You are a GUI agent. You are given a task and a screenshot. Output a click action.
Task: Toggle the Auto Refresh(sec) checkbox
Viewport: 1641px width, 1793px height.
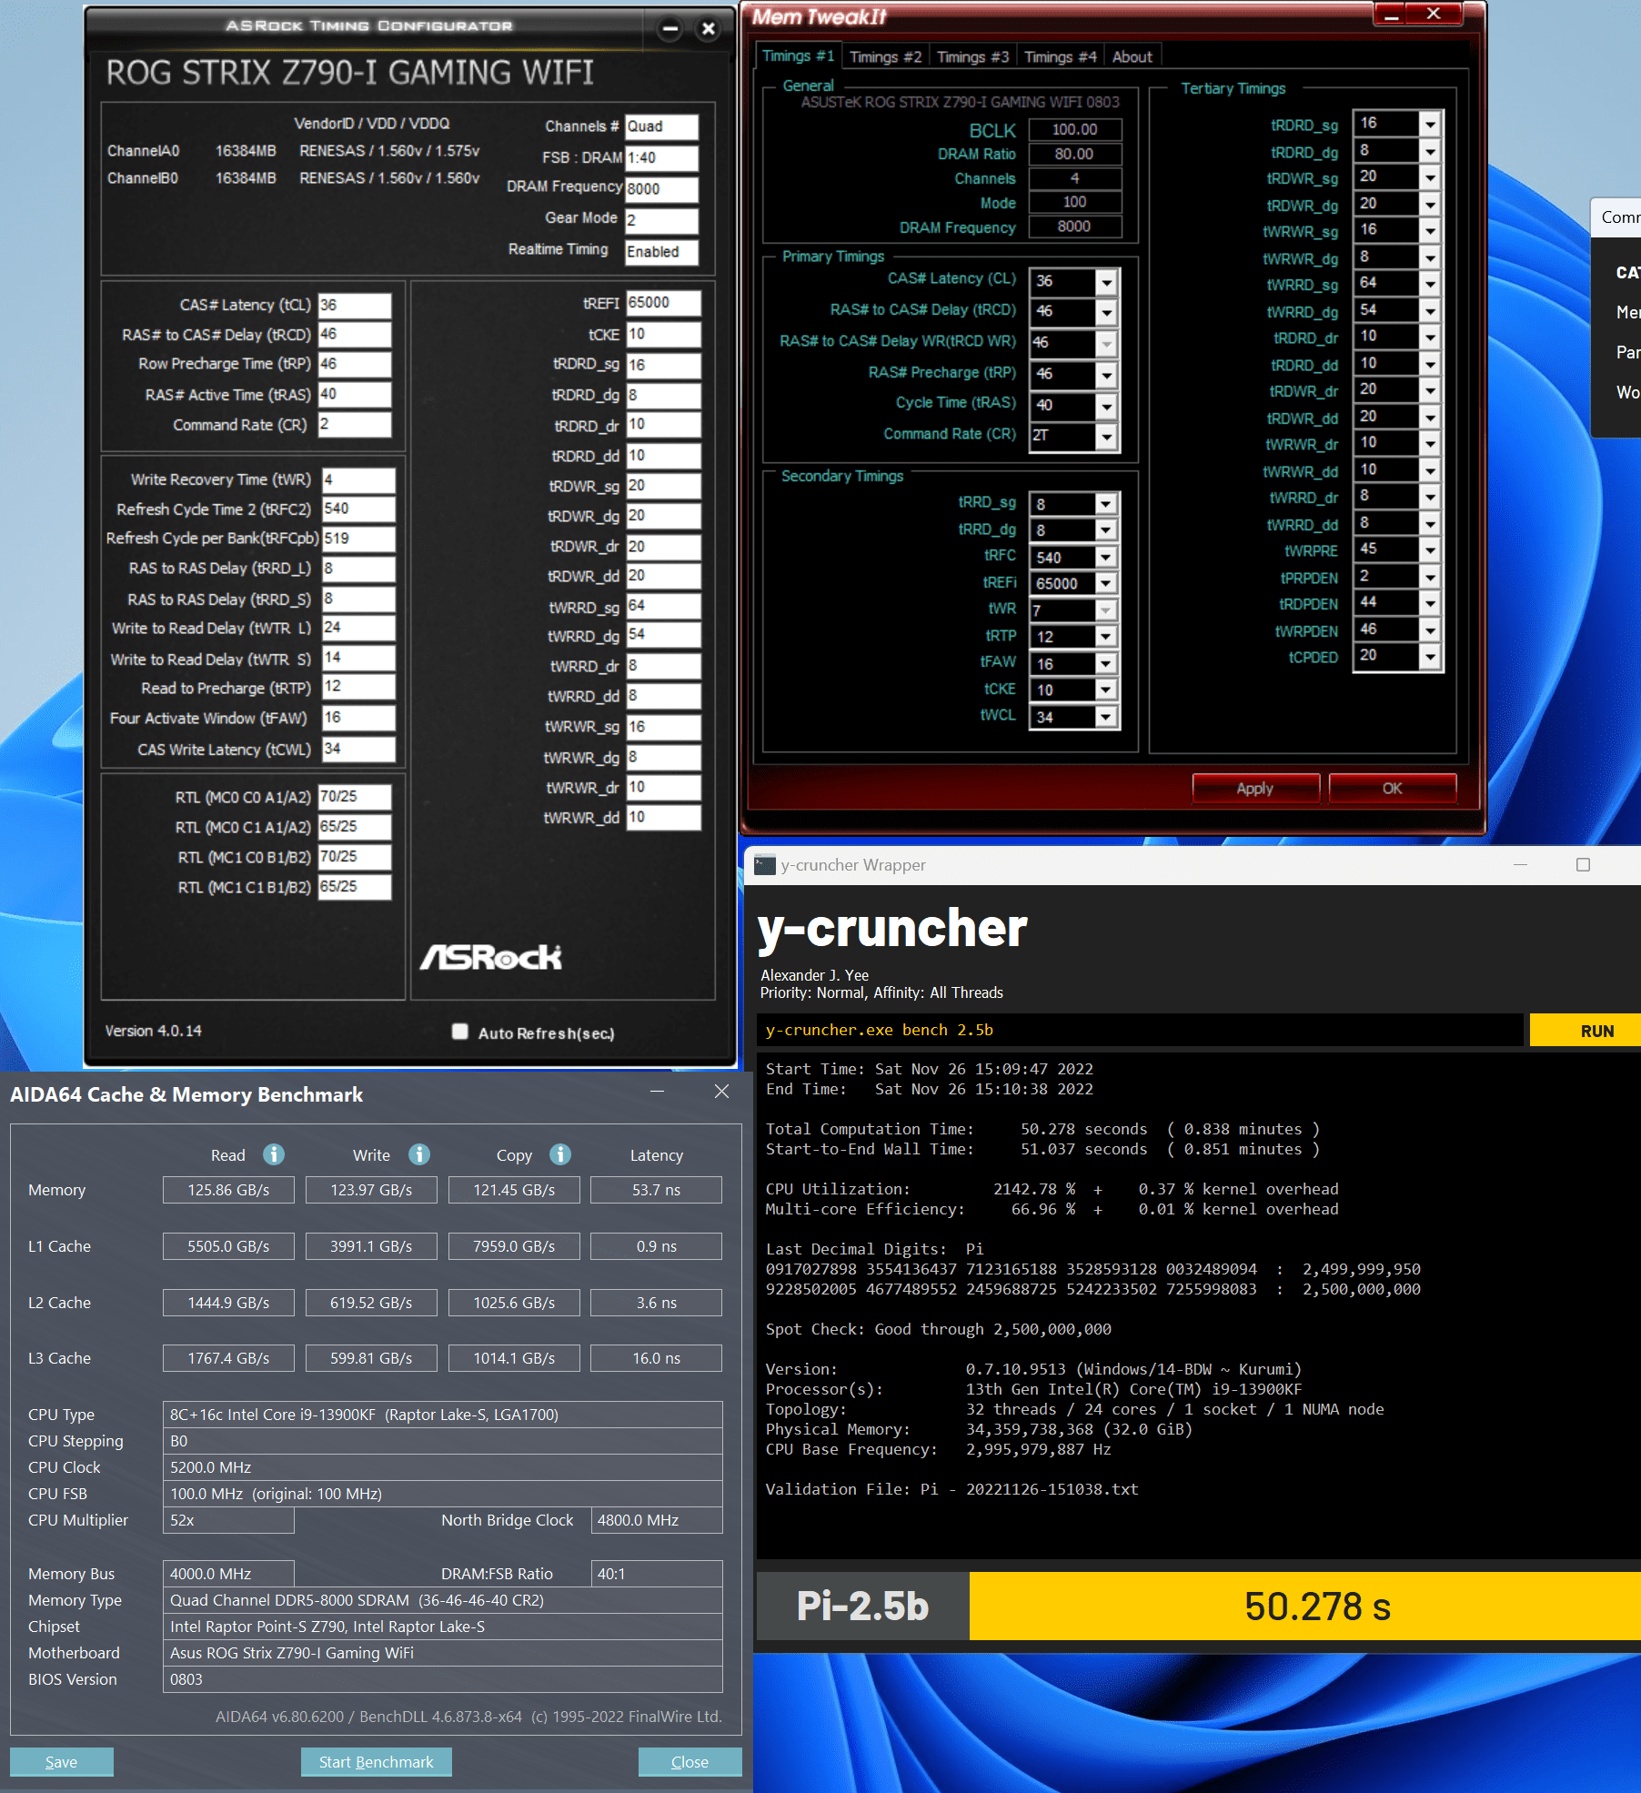click(x=460, y=1032)
